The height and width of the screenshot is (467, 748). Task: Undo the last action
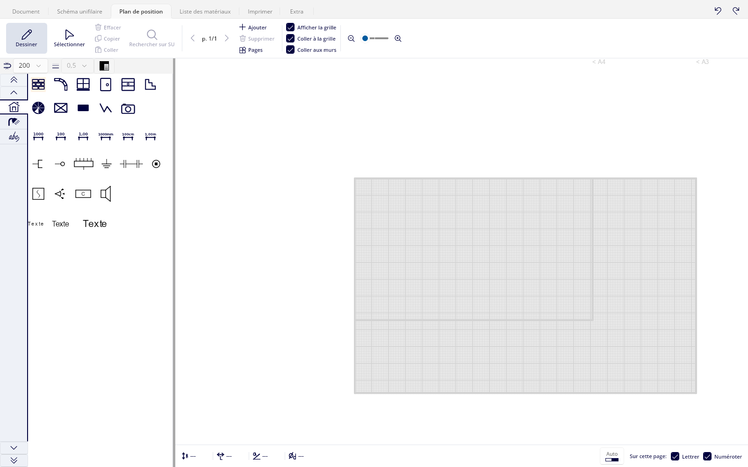(718, 11)
